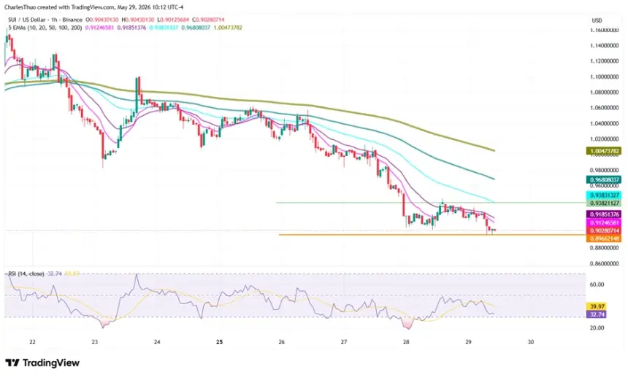Click 'CharlesThuo created with TradingView.com' header text
628x377 pixels.
click(x=59, y=7)
